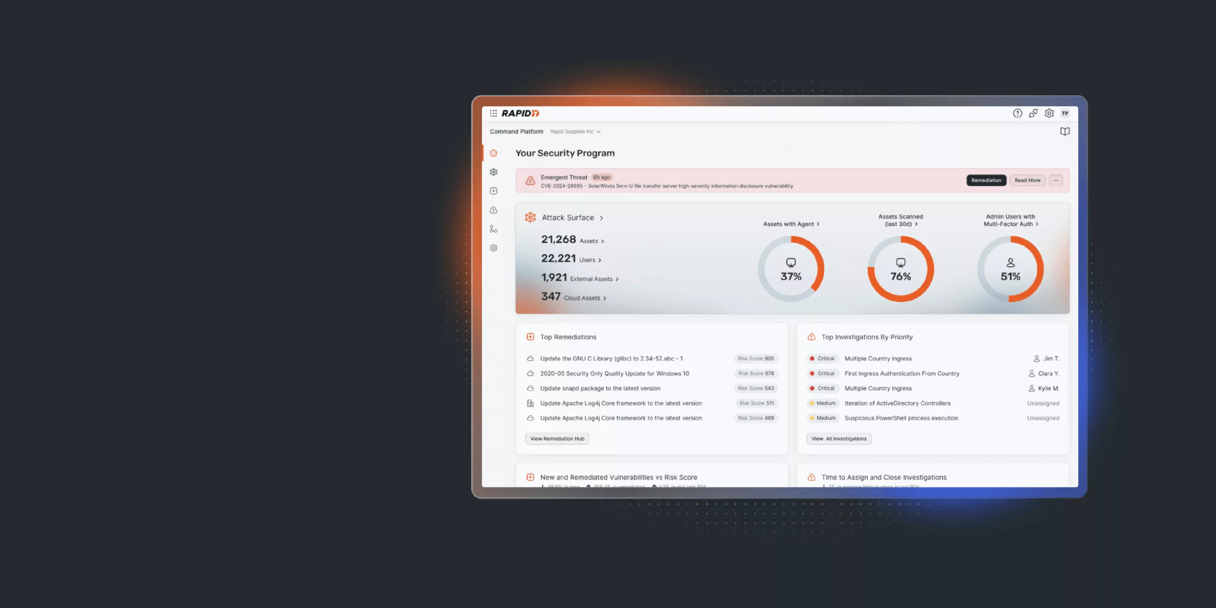1216x608 pixels.
Task: Expand the Attack Surface chevron
Action: click(x=601, y=218)
